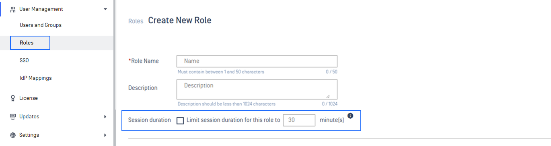Click the session duration info icon

tap(350, 116)
